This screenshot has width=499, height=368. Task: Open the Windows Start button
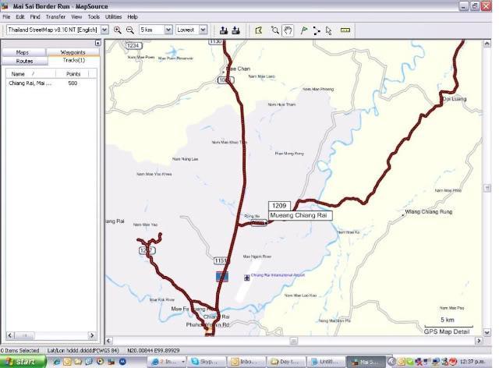click(x=23, y=362)
